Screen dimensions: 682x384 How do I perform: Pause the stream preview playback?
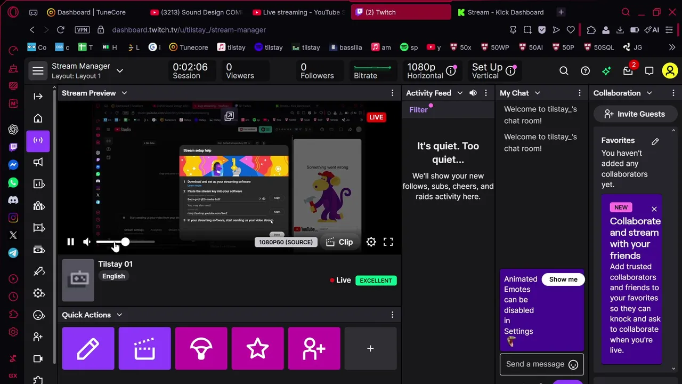pos(70,242)
